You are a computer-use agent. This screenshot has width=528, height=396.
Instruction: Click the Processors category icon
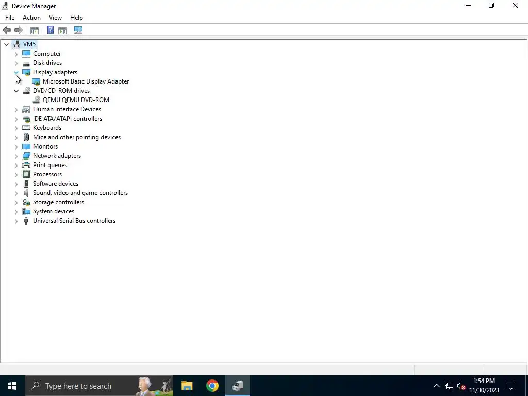point(26,174)
